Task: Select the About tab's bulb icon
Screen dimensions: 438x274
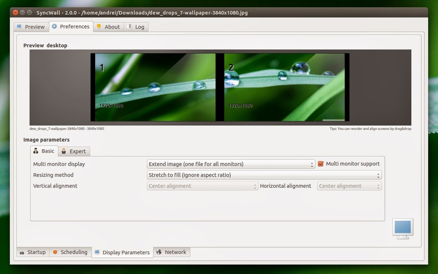Action: (98, 27)
